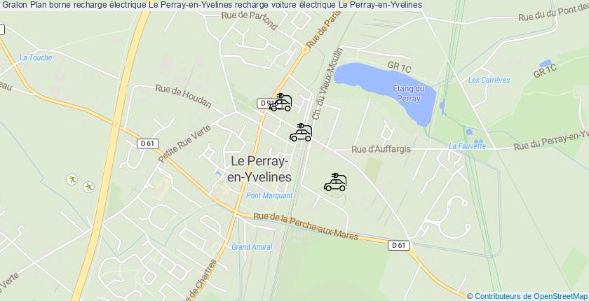Click the D 61 road shield near Petite Rue Verte

point(147,143)
